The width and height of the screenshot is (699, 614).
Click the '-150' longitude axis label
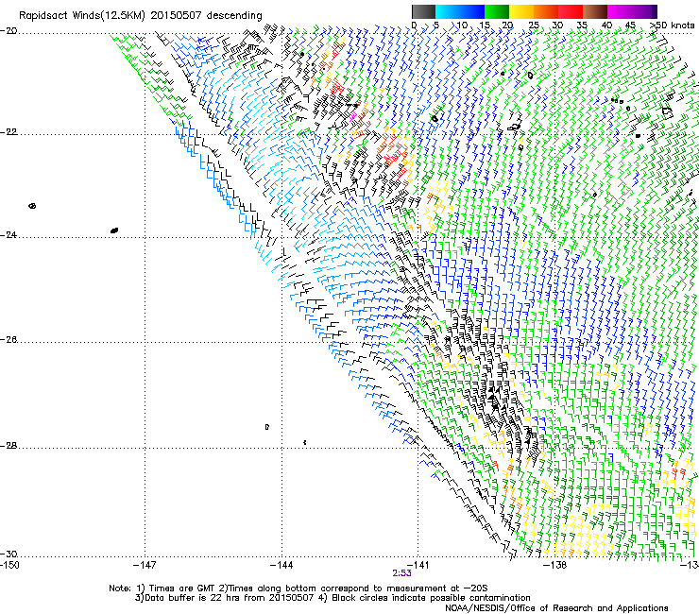pyautogui.click(x=9, y=566)
